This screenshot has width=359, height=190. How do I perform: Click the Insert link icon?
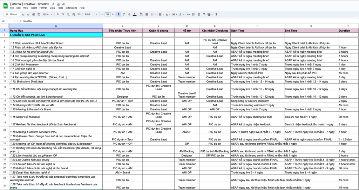189,14
